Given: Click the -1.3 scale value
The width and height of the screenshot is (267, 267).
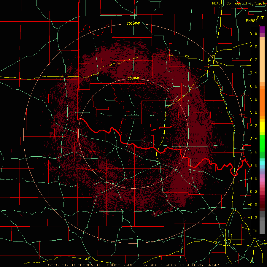Looking at the screenshot, I should click(x=252, y=218).
